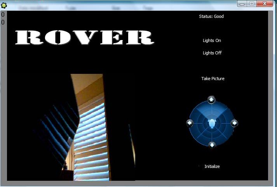This screenshot has height=187, width=277.
Task: Click the Status: Good label
Action: coord(211,16)
